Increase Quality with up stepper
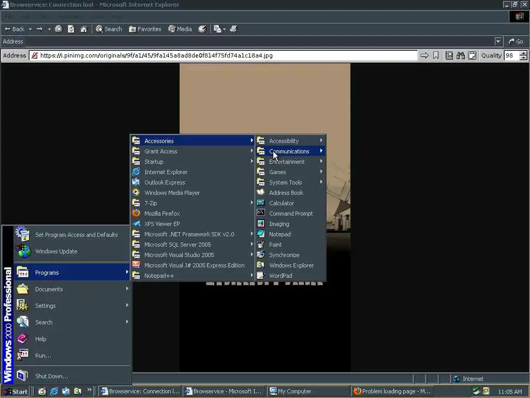This screenshot has width=530, height=398. (523, 53)
